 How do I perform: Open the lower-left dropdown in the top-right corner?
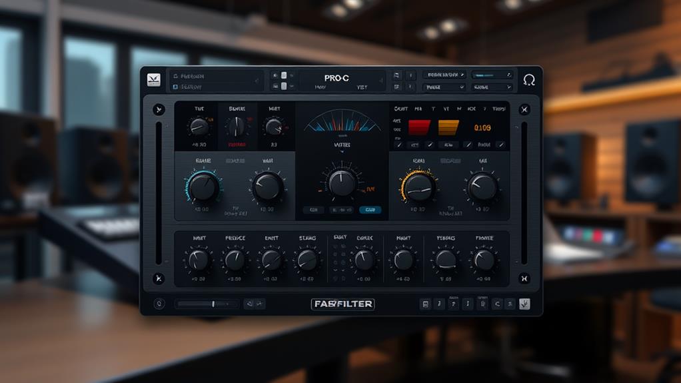point(444,87)
